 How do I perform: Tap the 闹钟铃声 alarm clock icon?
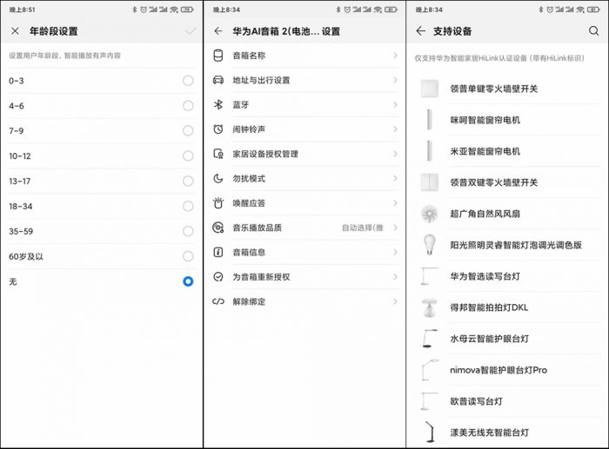coord(218,129)
